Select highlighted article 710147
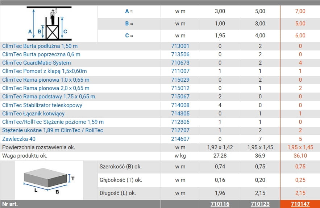 pos(300,204)
